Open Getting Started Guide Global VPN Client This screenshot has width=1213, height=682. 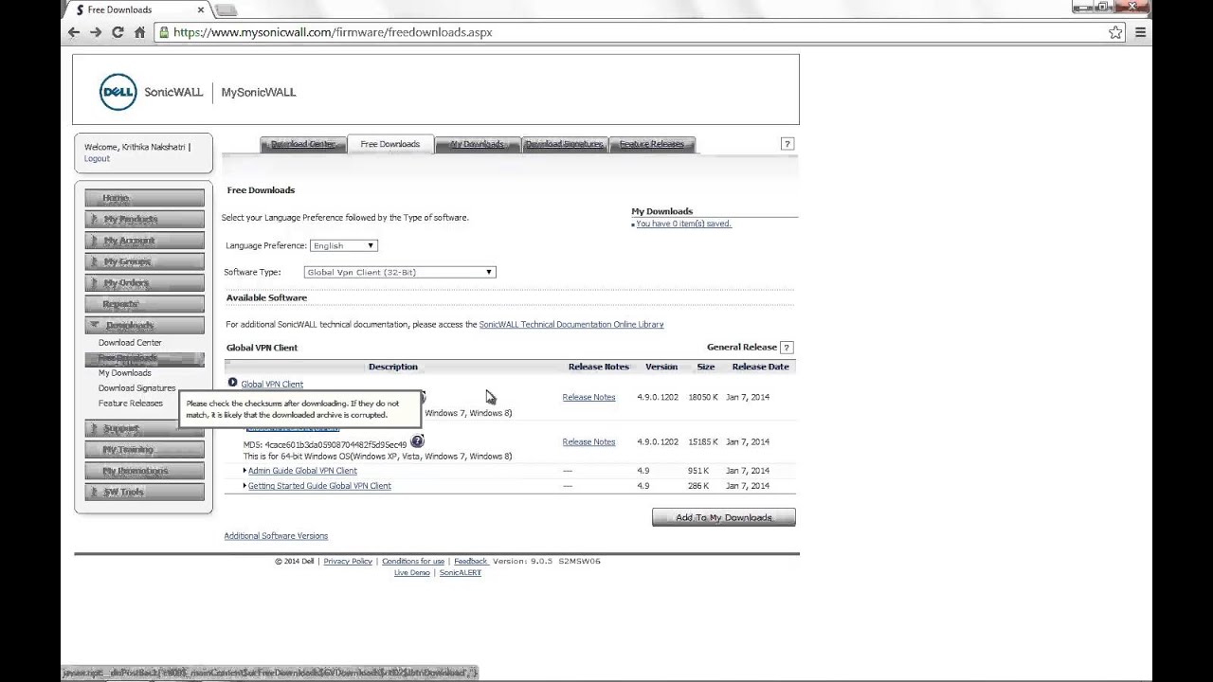[x=319, y=486]
